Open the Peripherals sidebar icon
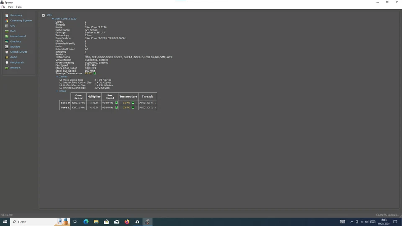 click(7, 62)
